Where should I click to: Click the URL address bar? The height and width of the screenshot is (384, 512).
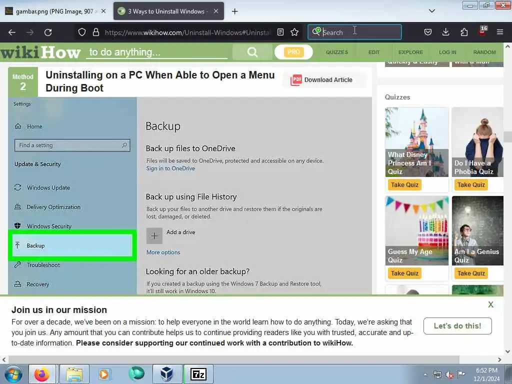[x=188, y=32]
